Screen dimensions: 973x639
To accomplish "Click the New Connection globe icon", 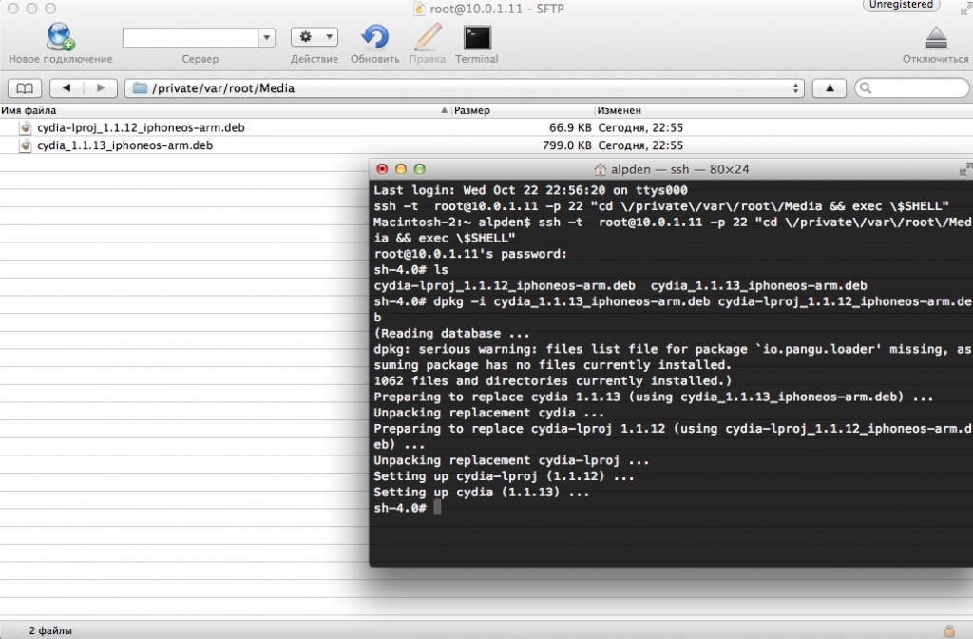I will pos(61,37).
